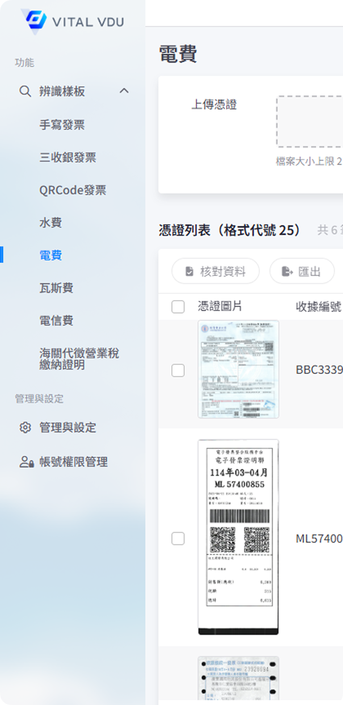Click the gear icon for 管理與設定
This screenshot has width=343, height=705.
pos(25,428)
